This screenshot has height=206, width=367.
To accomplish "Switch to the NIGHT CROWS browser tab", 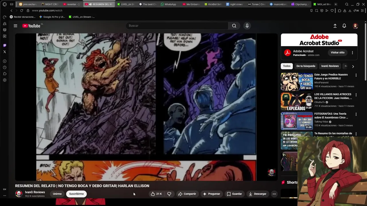I will point(50,4).
